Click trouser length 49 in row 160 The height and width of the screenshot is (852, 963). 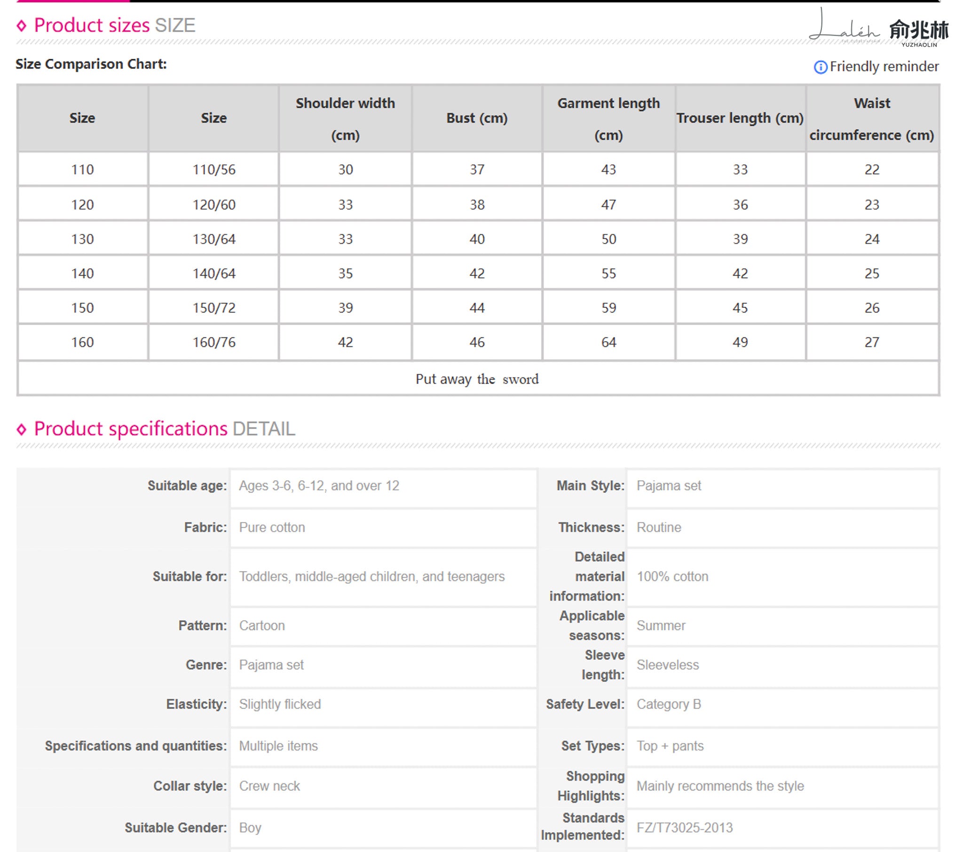(740, 342)
